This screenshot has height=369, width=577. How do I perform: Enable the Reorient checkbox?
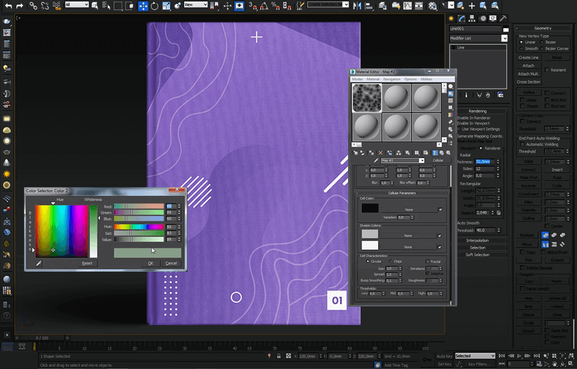(547, 69)
